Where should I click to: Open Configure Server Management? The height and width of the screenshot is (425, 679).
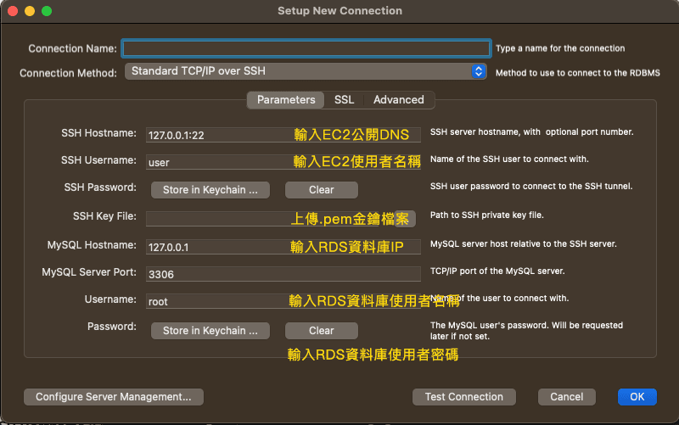(114, 396)
